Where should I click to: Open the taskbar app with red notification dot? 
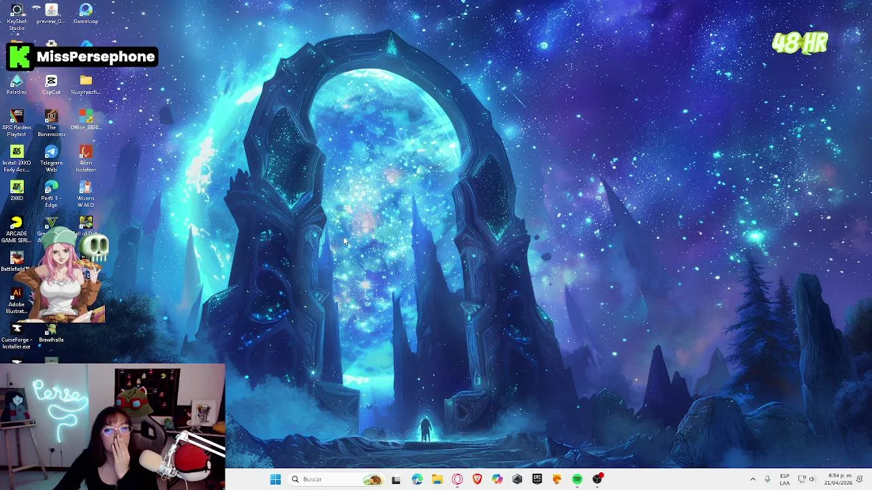597,479
